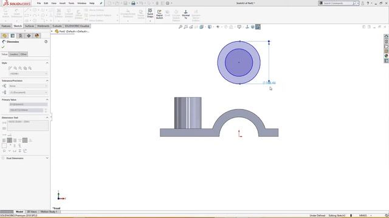Switch to the Evaluate tab
The width and height of the screenshot is (389, 218).
[x=57, y=26]
